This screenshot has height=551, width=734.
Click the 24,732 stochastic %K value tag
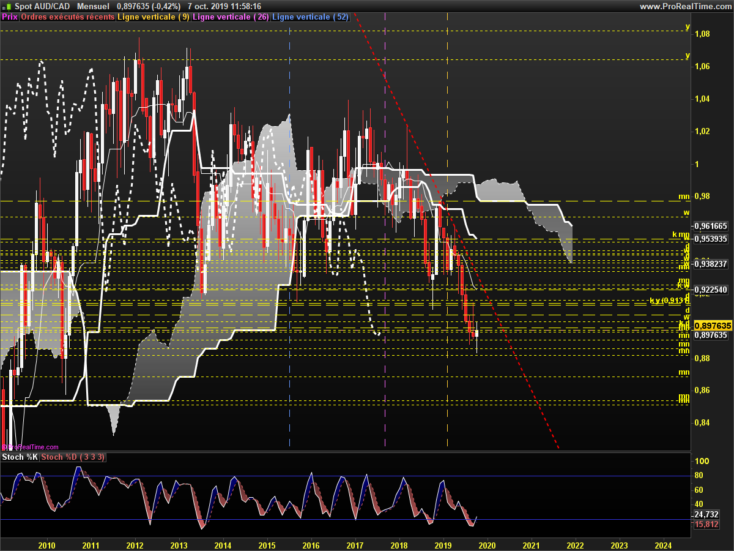tap(706, 515)
